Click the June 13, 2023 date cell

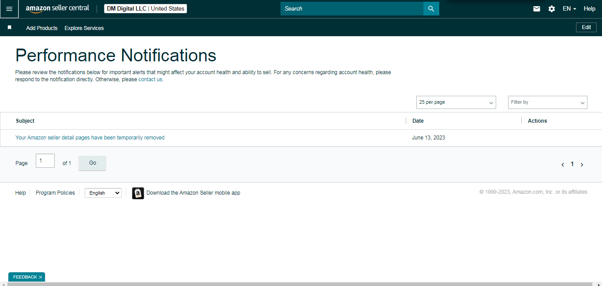pos(428,138)
